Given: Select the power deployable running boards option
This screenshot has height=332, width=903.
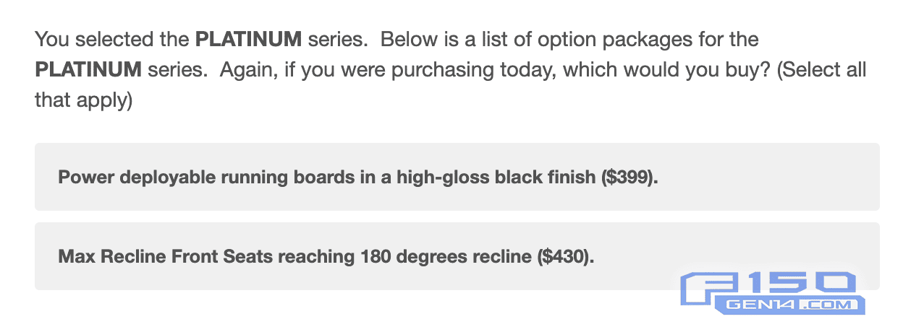Looking at the screenshot, I should coord(358,178).
